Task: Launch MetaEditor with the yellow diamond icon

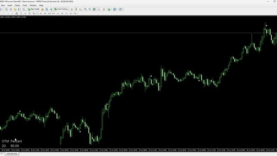Action: tap(42, 9)
